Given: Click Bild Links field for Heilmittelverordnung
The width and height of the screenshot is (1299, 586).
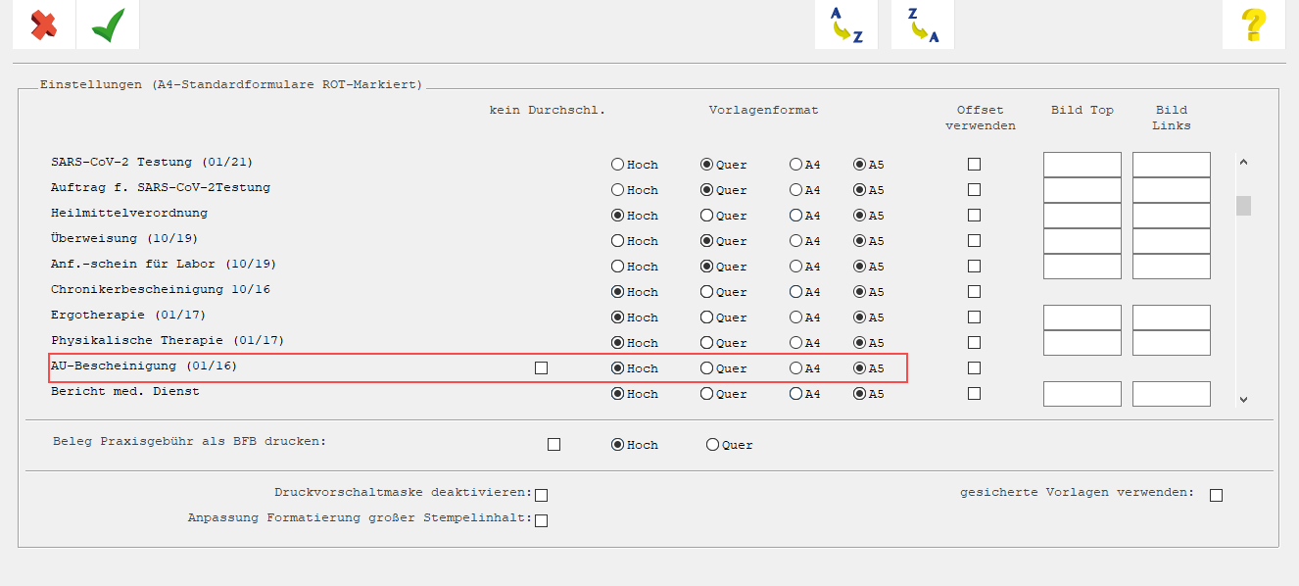Looking at the screenshot, I should pyautogui.click(x=1172, y=216).
